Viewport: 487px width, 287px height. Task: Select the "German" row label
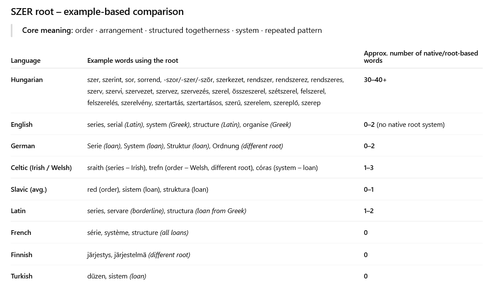(23, 146)
